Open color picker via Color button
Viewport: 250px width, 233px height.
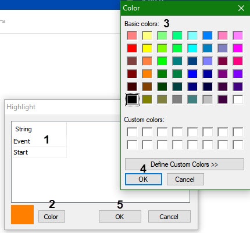(52, 217)
